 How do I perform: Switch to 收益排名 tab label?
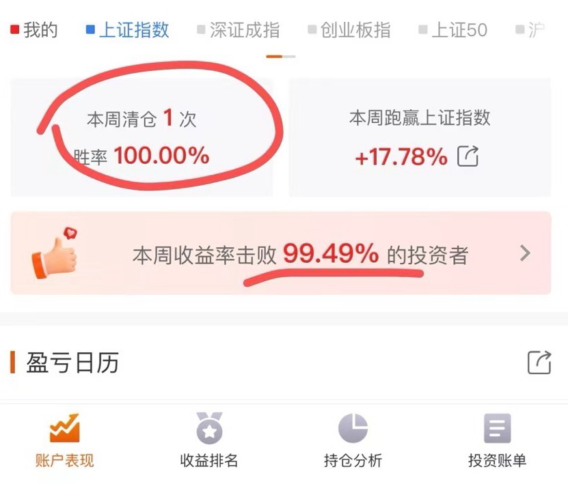click(209, 461)
